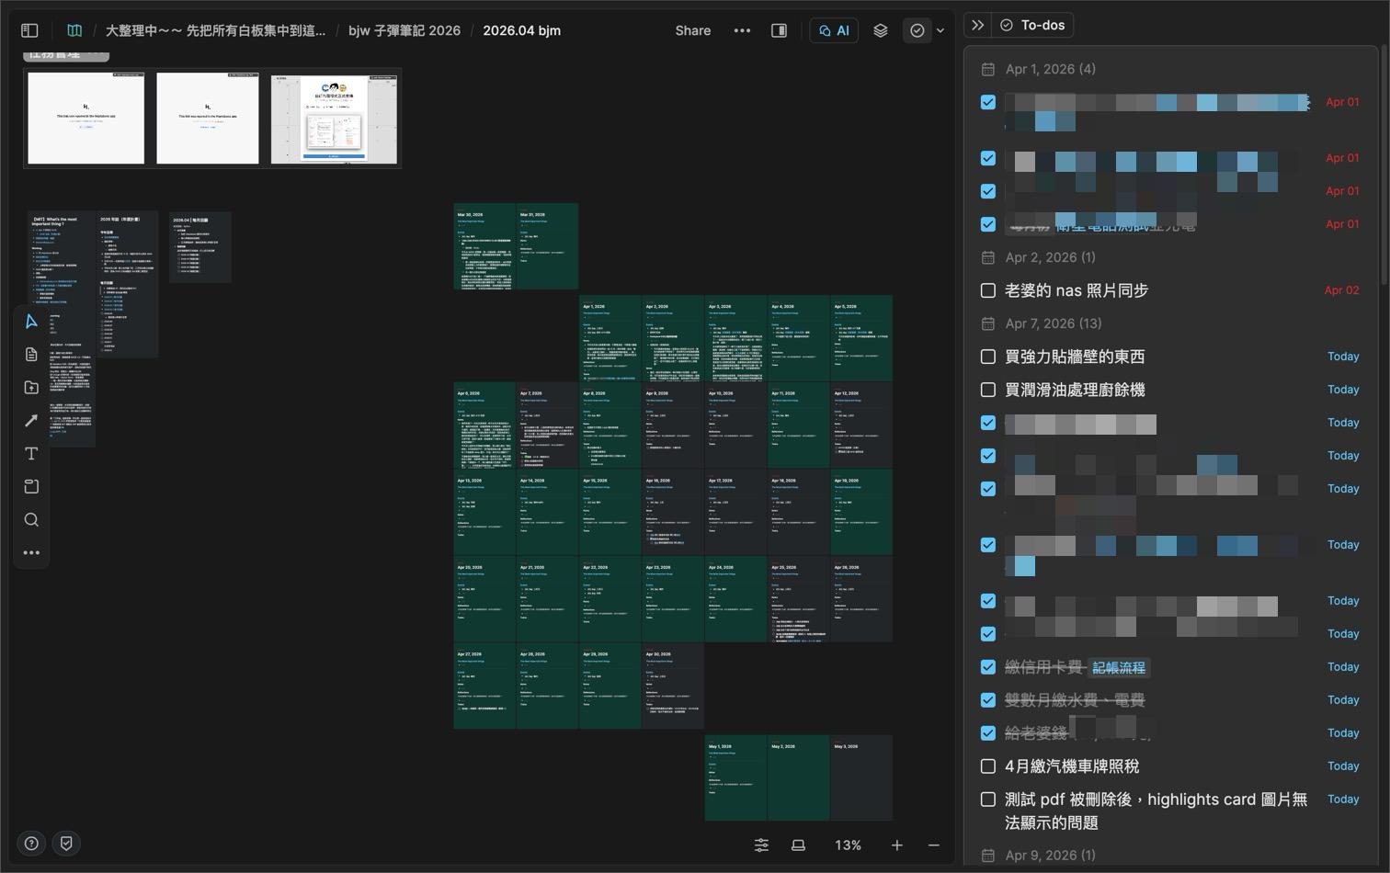The height and width of the screenshot is (873, 1390).
Task: Collapse the To-dos panel with double chevron
Action: (x=978, y=25)
